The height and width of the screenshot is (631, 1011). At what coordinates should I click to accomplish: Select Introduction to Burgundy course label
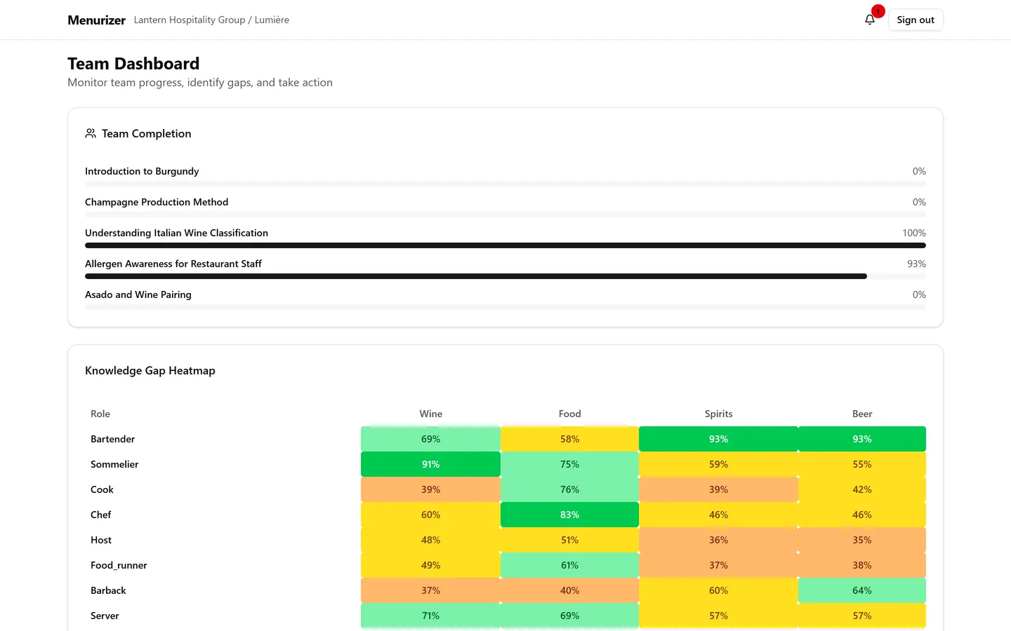point(142,171)
